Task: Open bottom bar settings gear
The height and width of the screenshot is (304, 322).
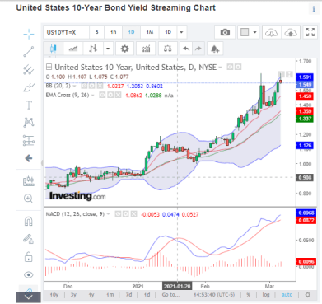Action: coord(308,295)
